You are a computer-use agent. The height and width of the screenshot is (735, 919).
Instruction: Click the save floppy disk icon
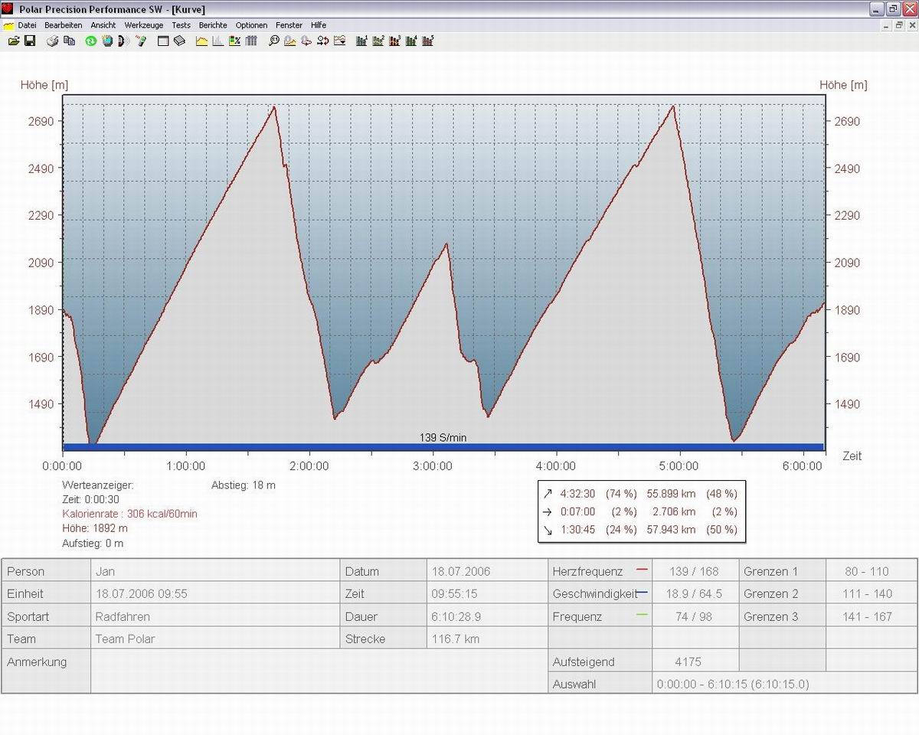30,41
